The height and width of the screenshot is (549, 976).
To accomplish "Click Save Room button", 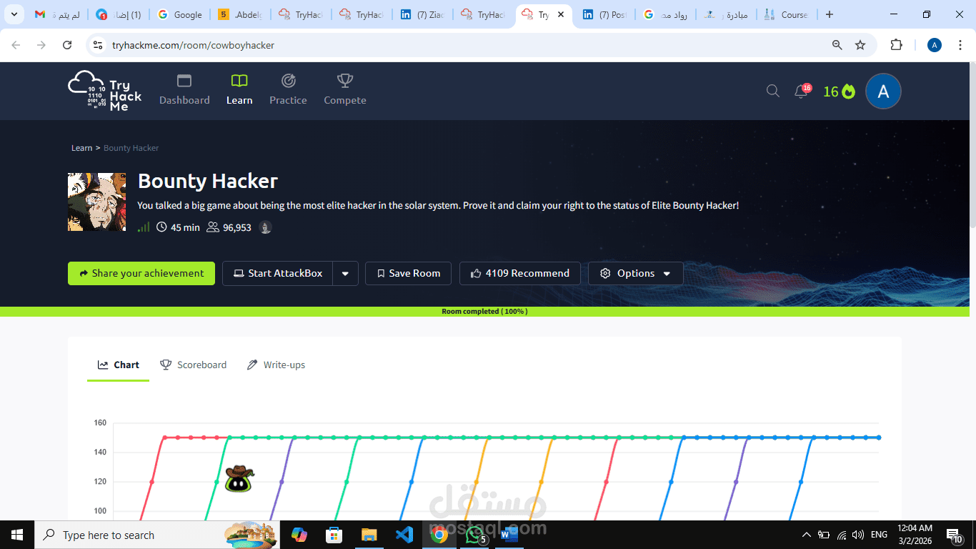I will (408, 273).
